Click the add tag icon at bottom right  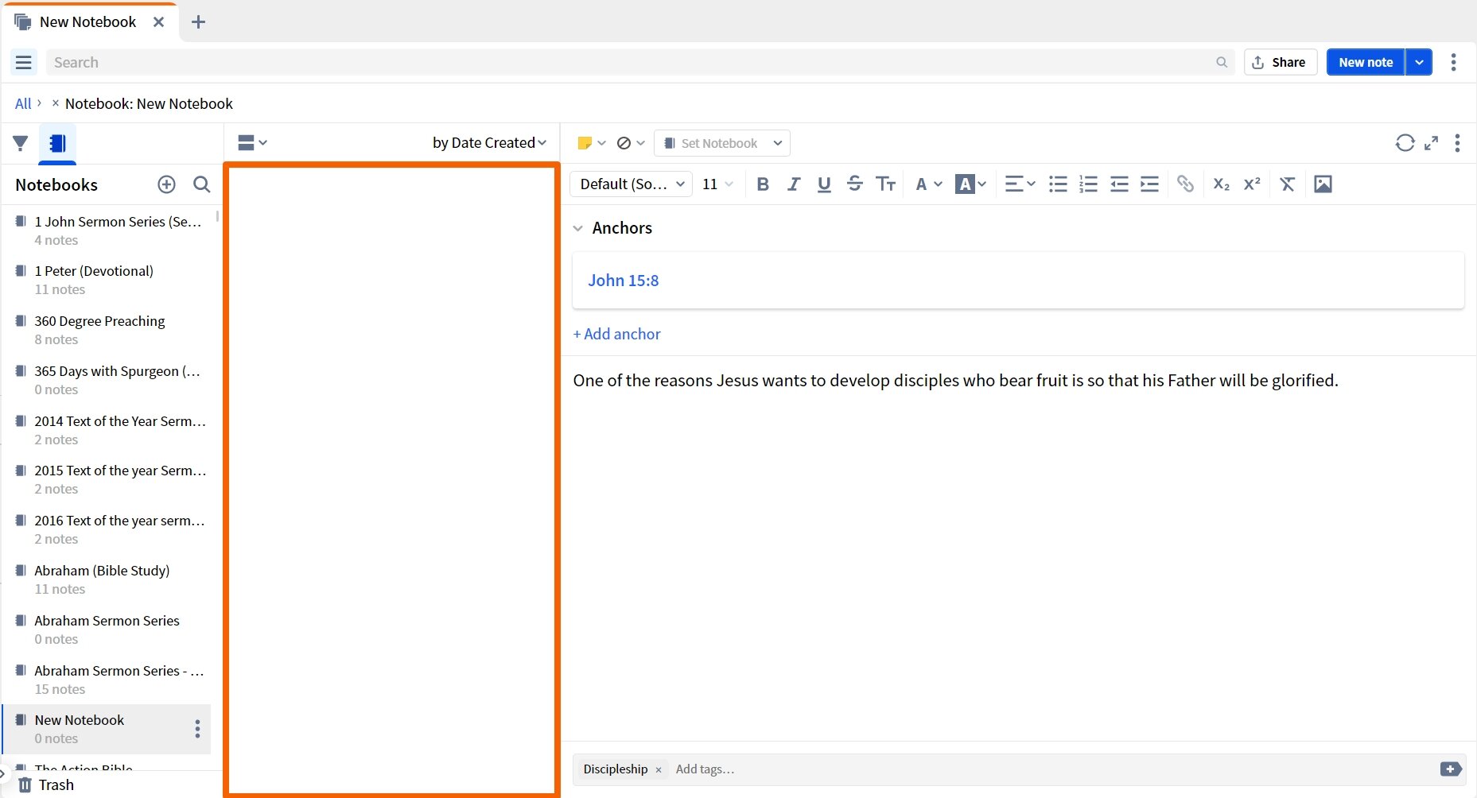(x=1451, y=769)
